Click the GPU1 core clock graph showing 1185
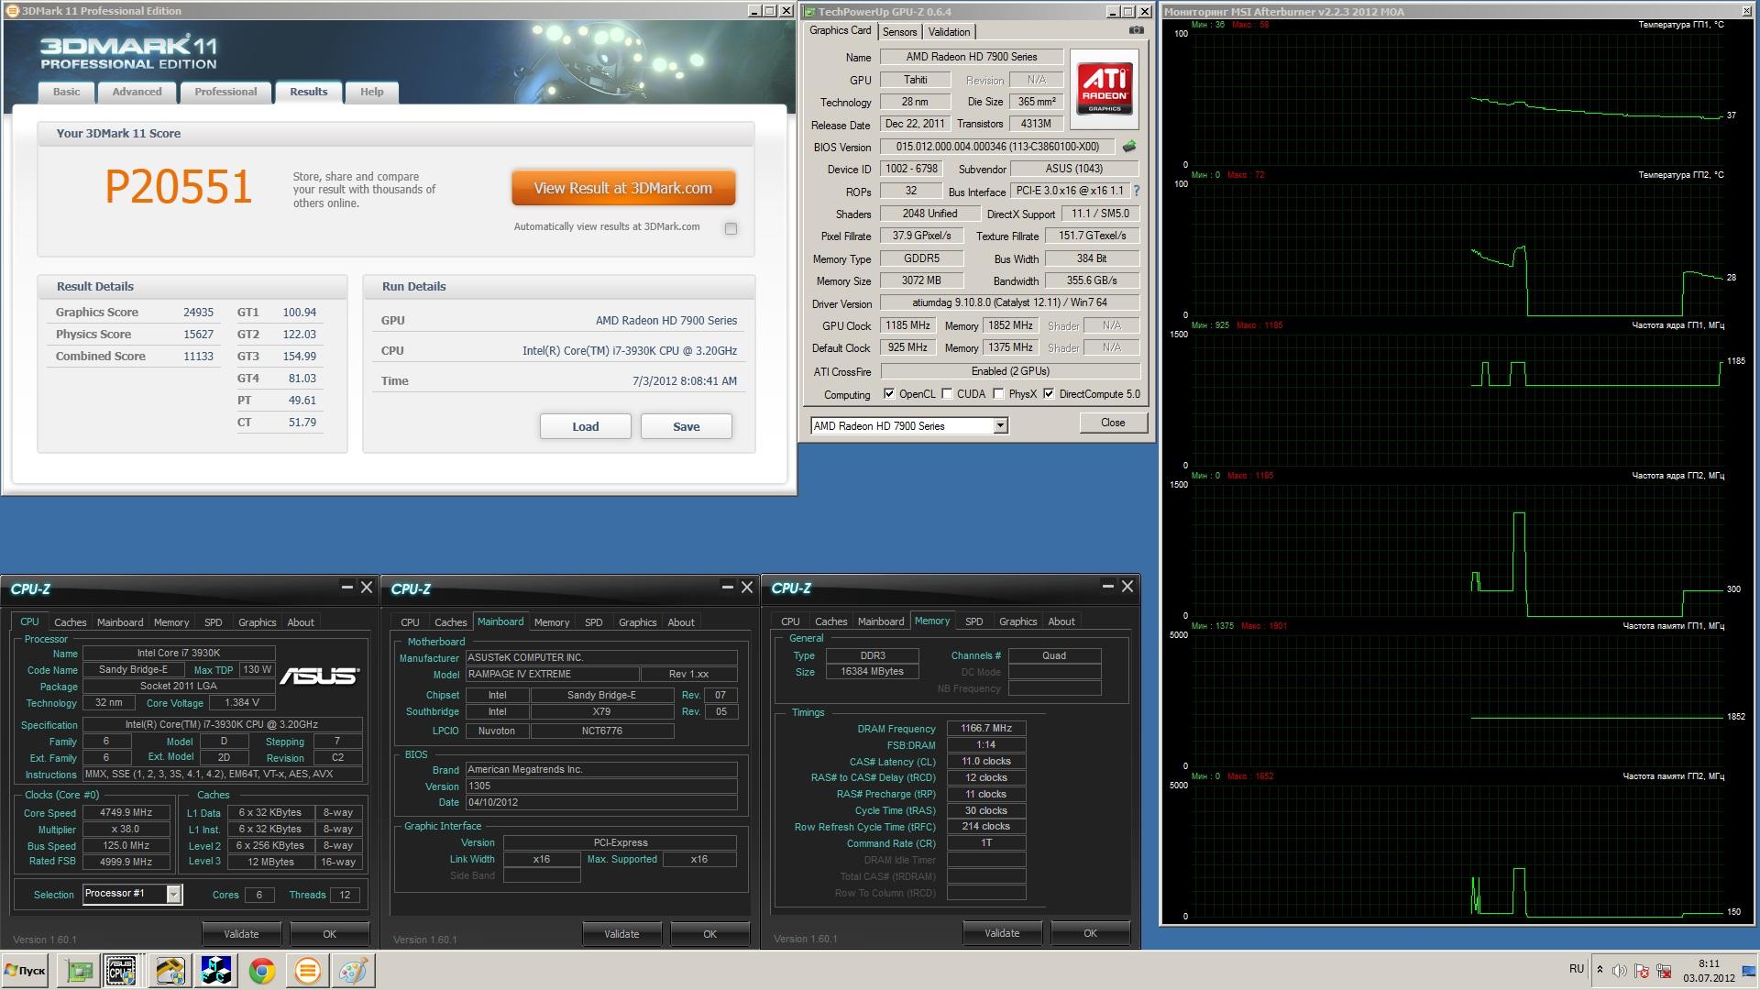 (1457, 400)
